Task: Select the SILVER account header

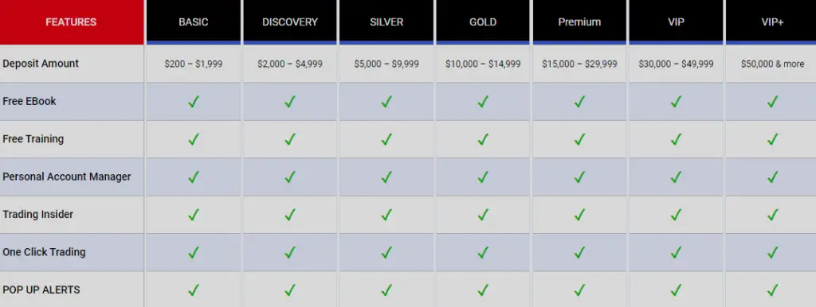Action: 386,21
